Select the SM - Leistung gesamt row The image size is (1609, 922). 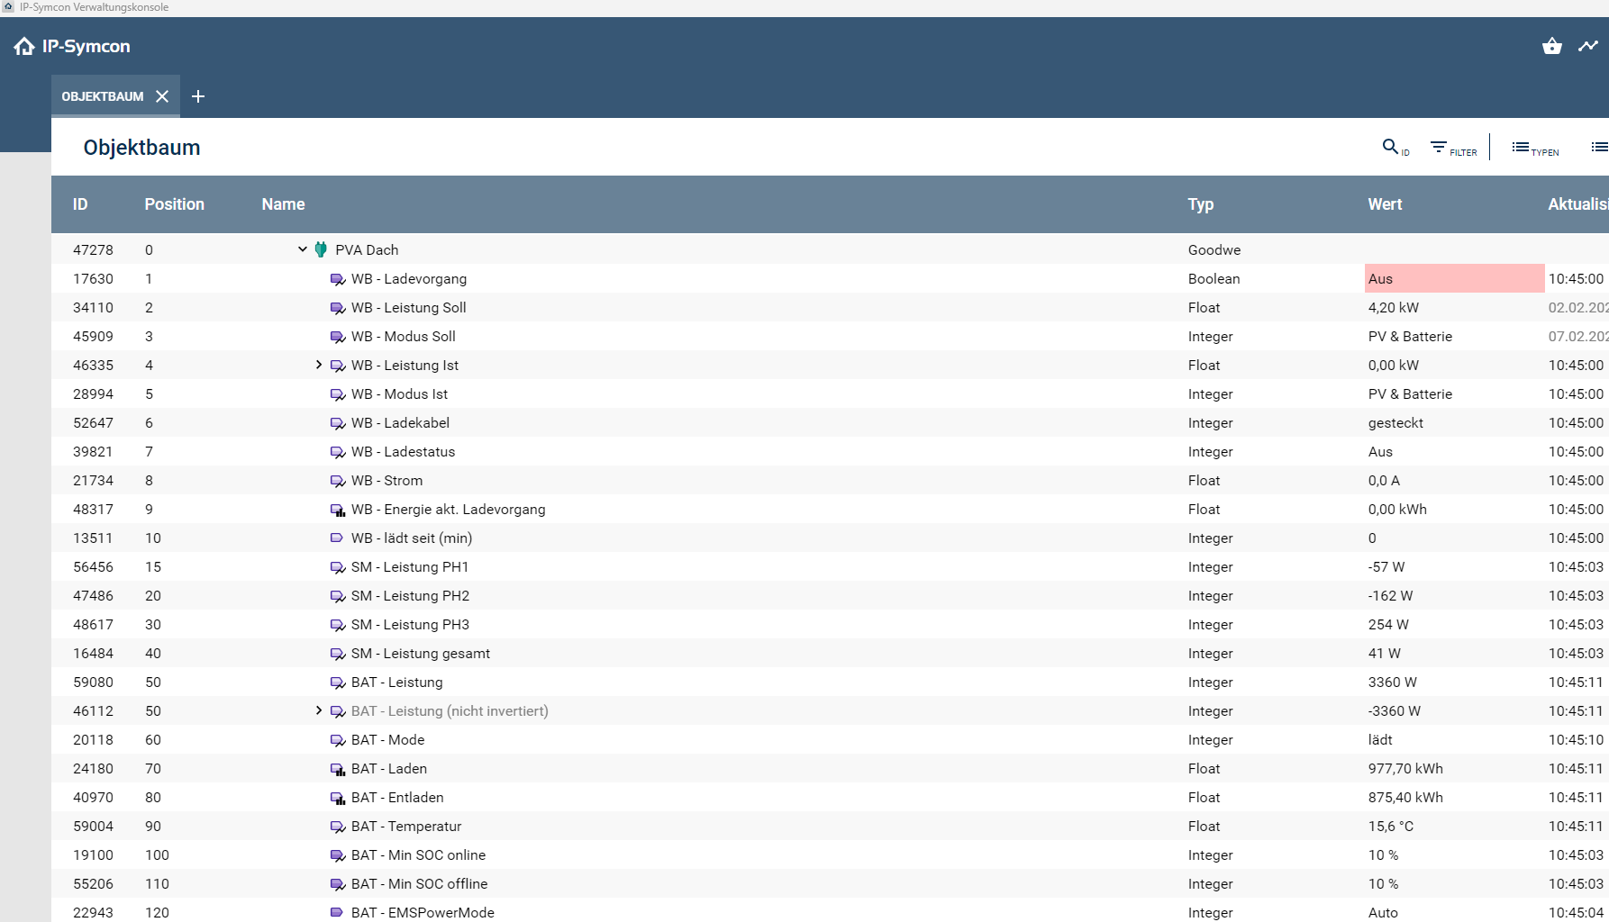tap(420, 654)
